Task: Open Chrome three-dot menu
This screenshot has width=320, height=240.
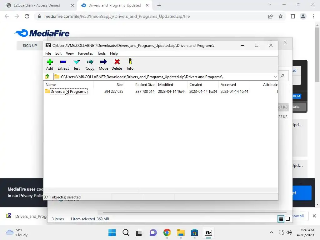Action: coord(313,16)
